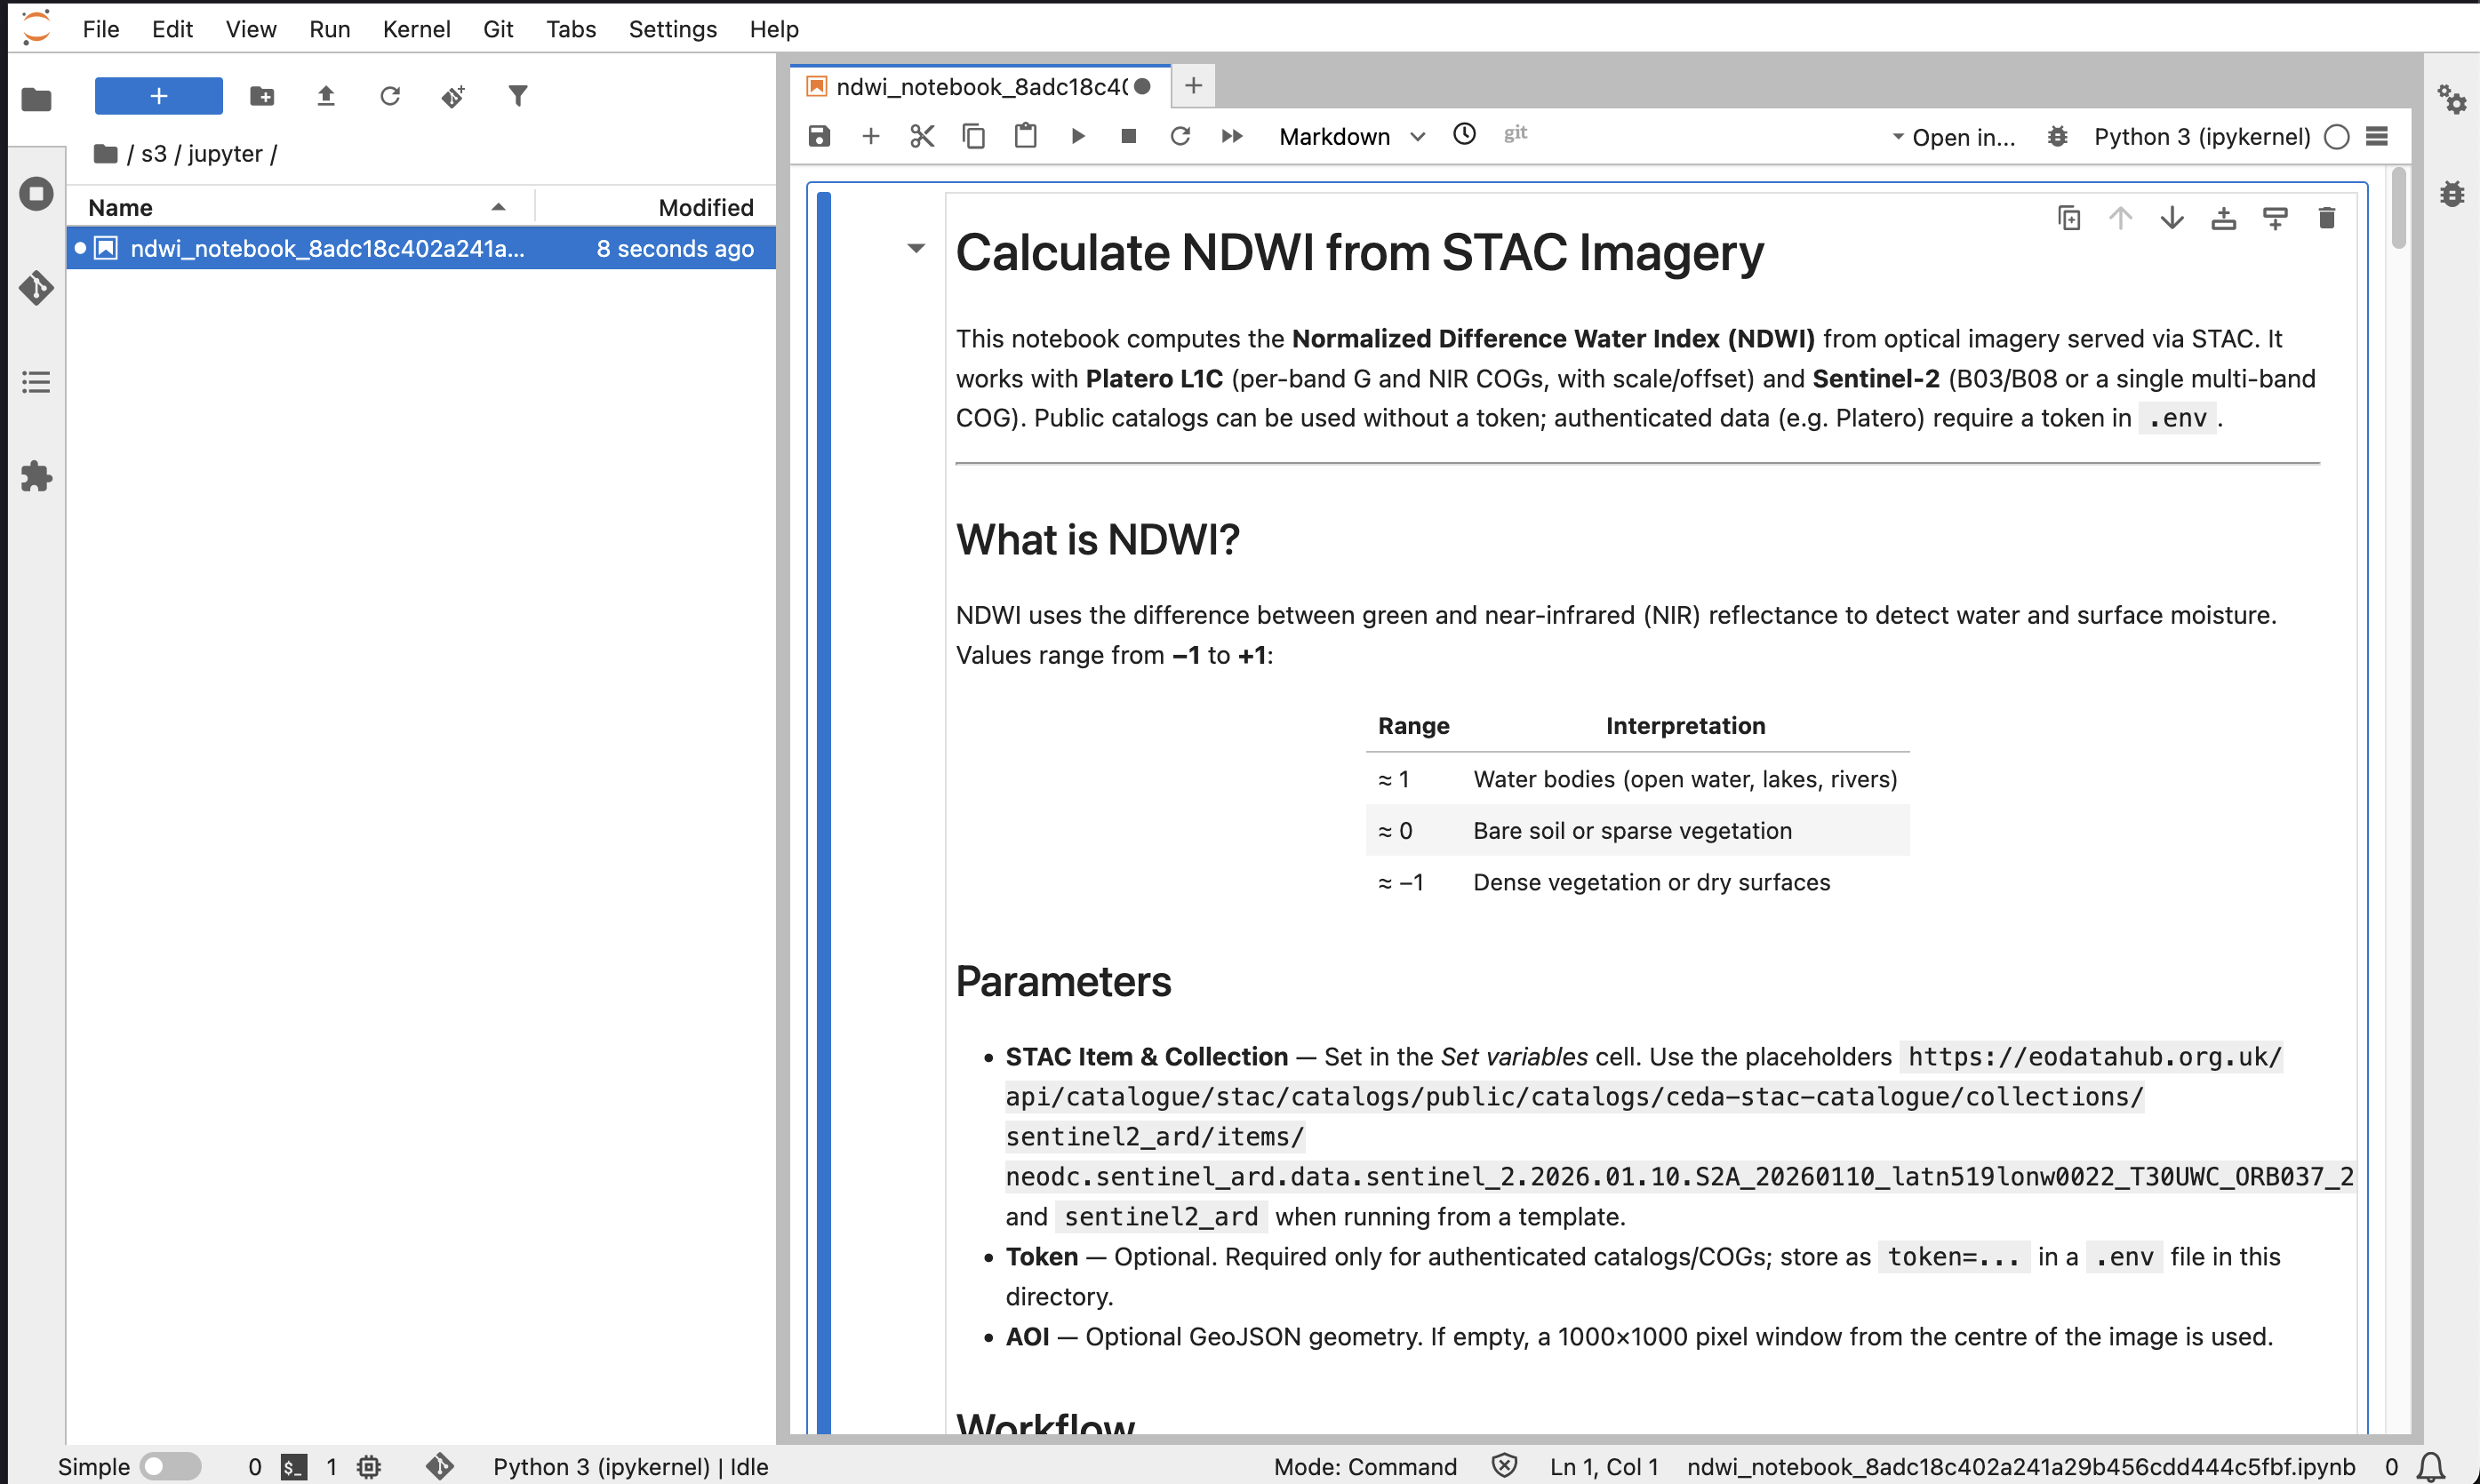The height and width of the screenshot is (1484, 2480).
Task: Interrupt the kernel
Action: pos(1128,136)
